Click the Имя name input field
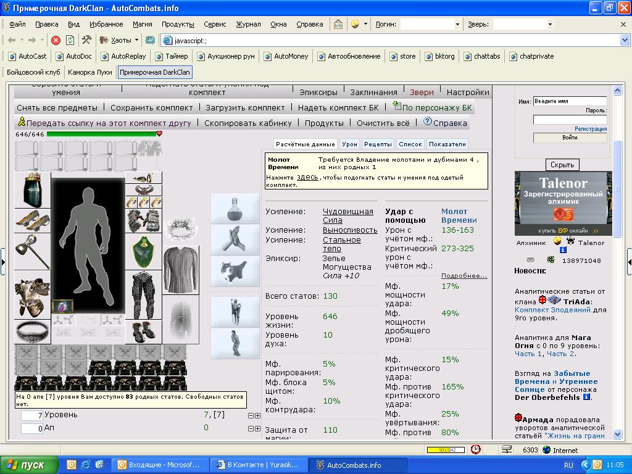Viewport: 632px width, 474px height. pos(570,101)
